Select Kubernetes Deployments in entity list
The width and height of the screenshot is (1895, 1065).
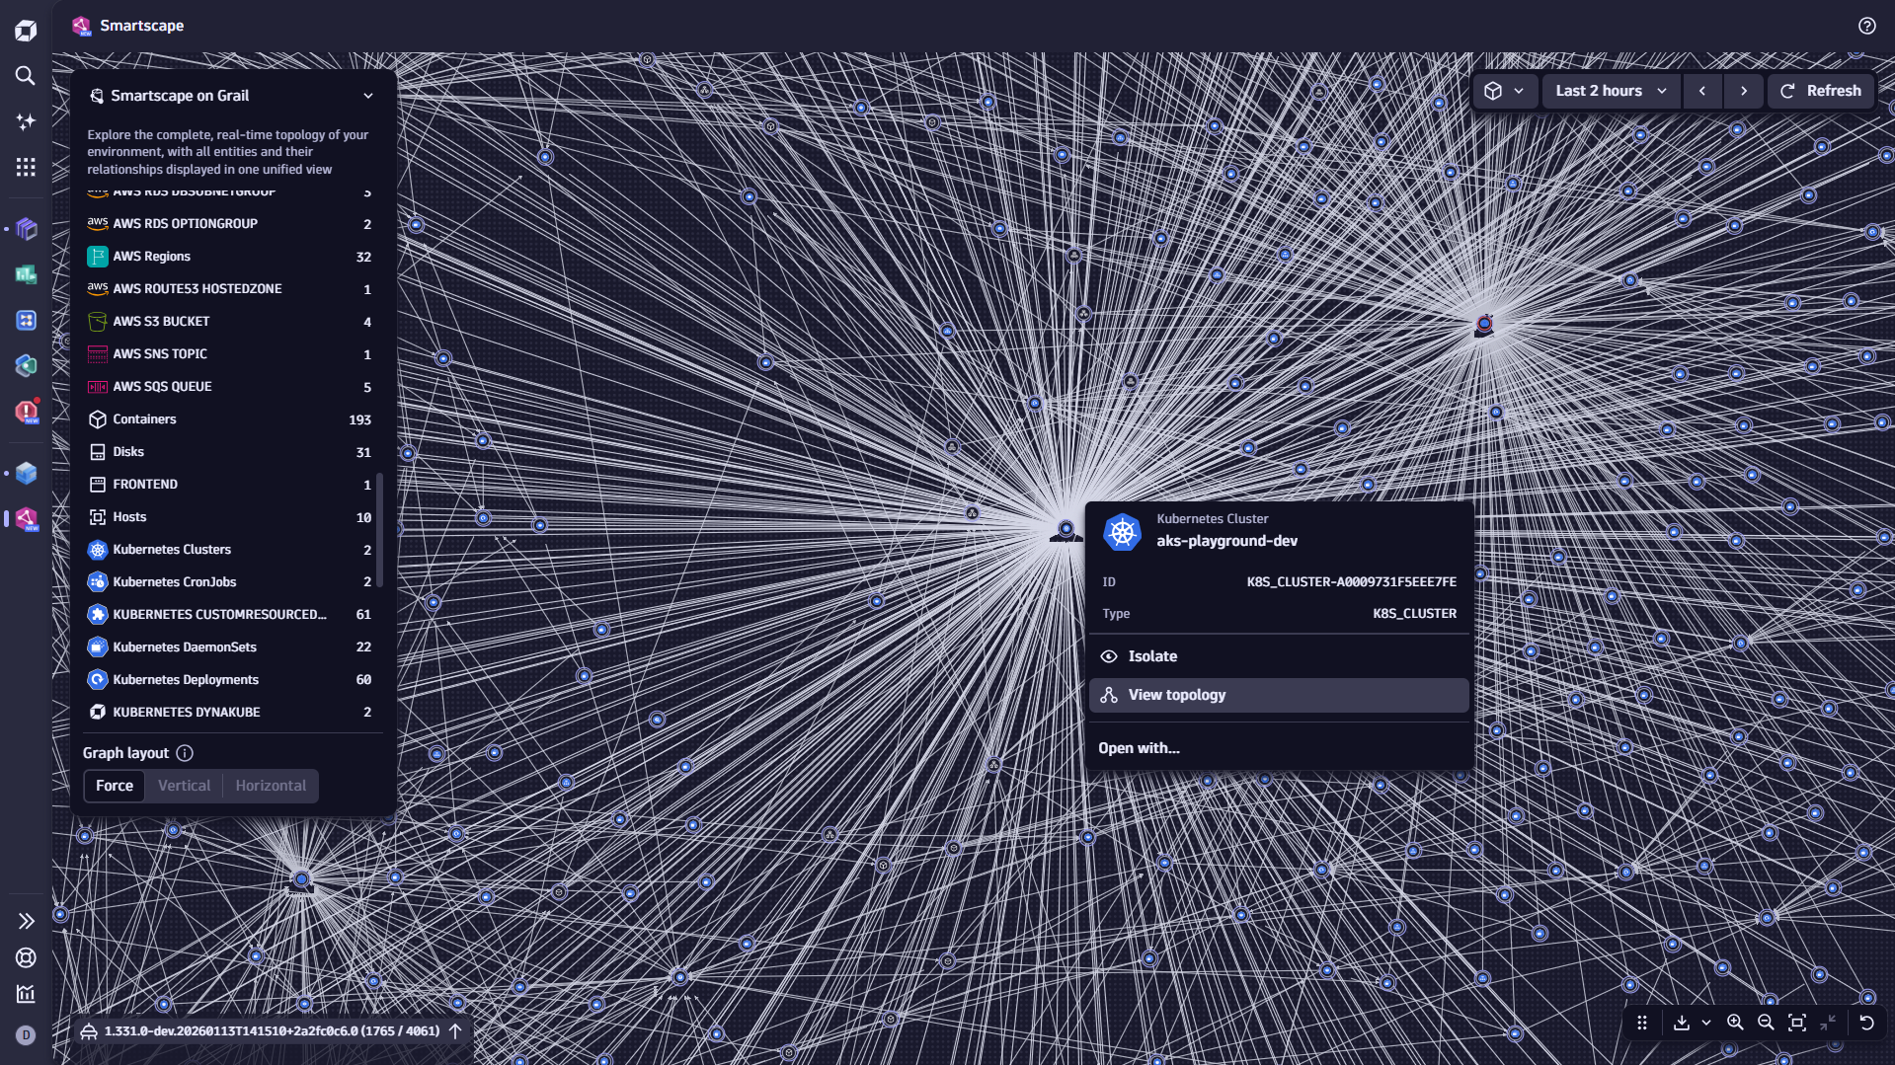pos(186,680)
